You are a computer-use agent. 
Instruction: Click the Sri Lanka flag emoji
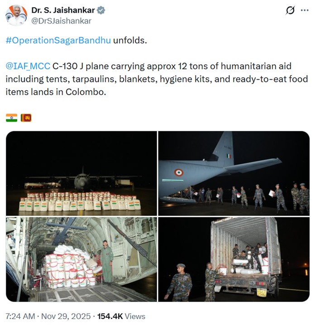(x=26, y=118)
